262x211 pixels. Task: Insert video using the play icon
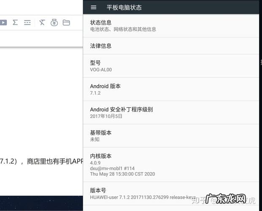[x=3, y=23]
